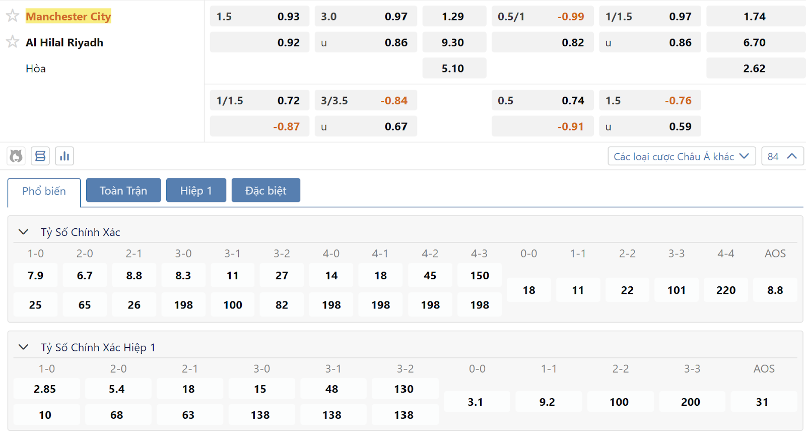Select under odds 0.67
The width and height of the screenshot is (806, 434).
click(366, 126)
